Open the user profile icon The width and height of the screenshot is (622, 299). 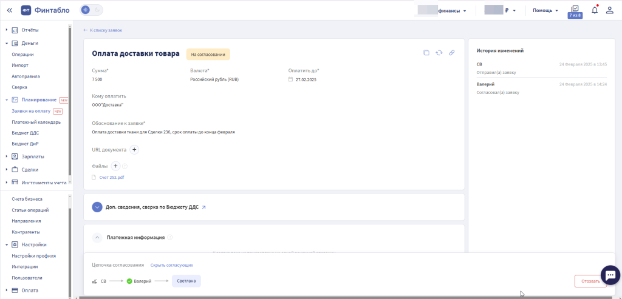(610, 10)
